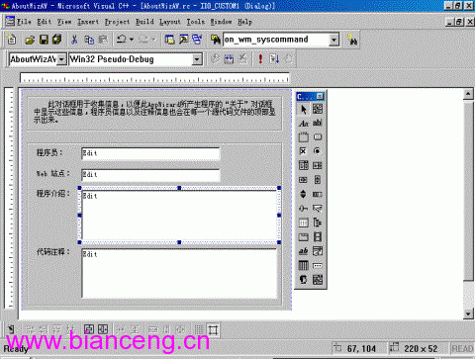Choose the Custom Control tool
This screenshot has height=359, width=475.
[304, 280]
